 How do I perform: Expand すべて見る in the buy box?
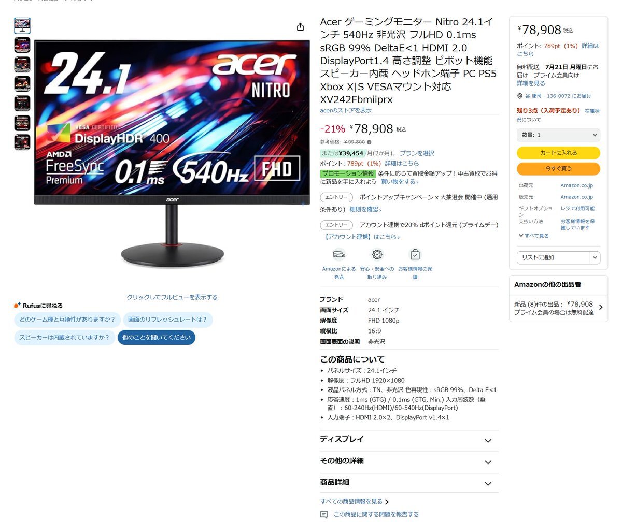(533, 236)
